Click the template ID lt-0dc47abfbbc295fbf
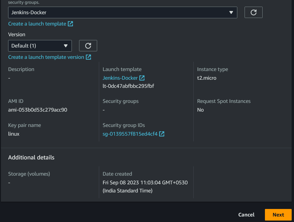Screen dimensions: 294x222 click(128, 86)
